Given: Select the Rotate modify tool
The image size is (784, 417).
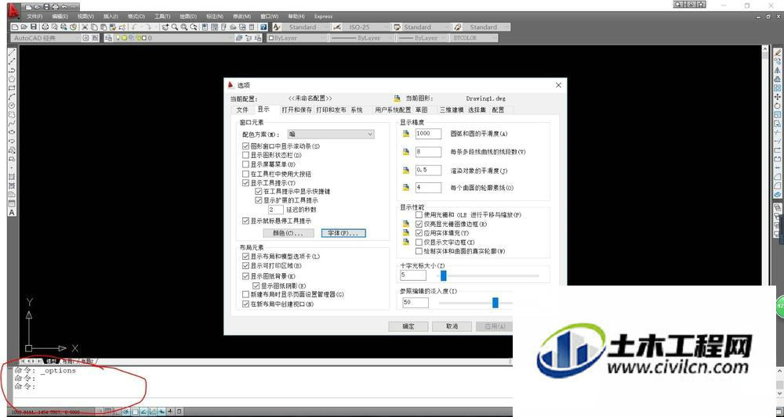Looking at the screenshot, I should (778, 106).
